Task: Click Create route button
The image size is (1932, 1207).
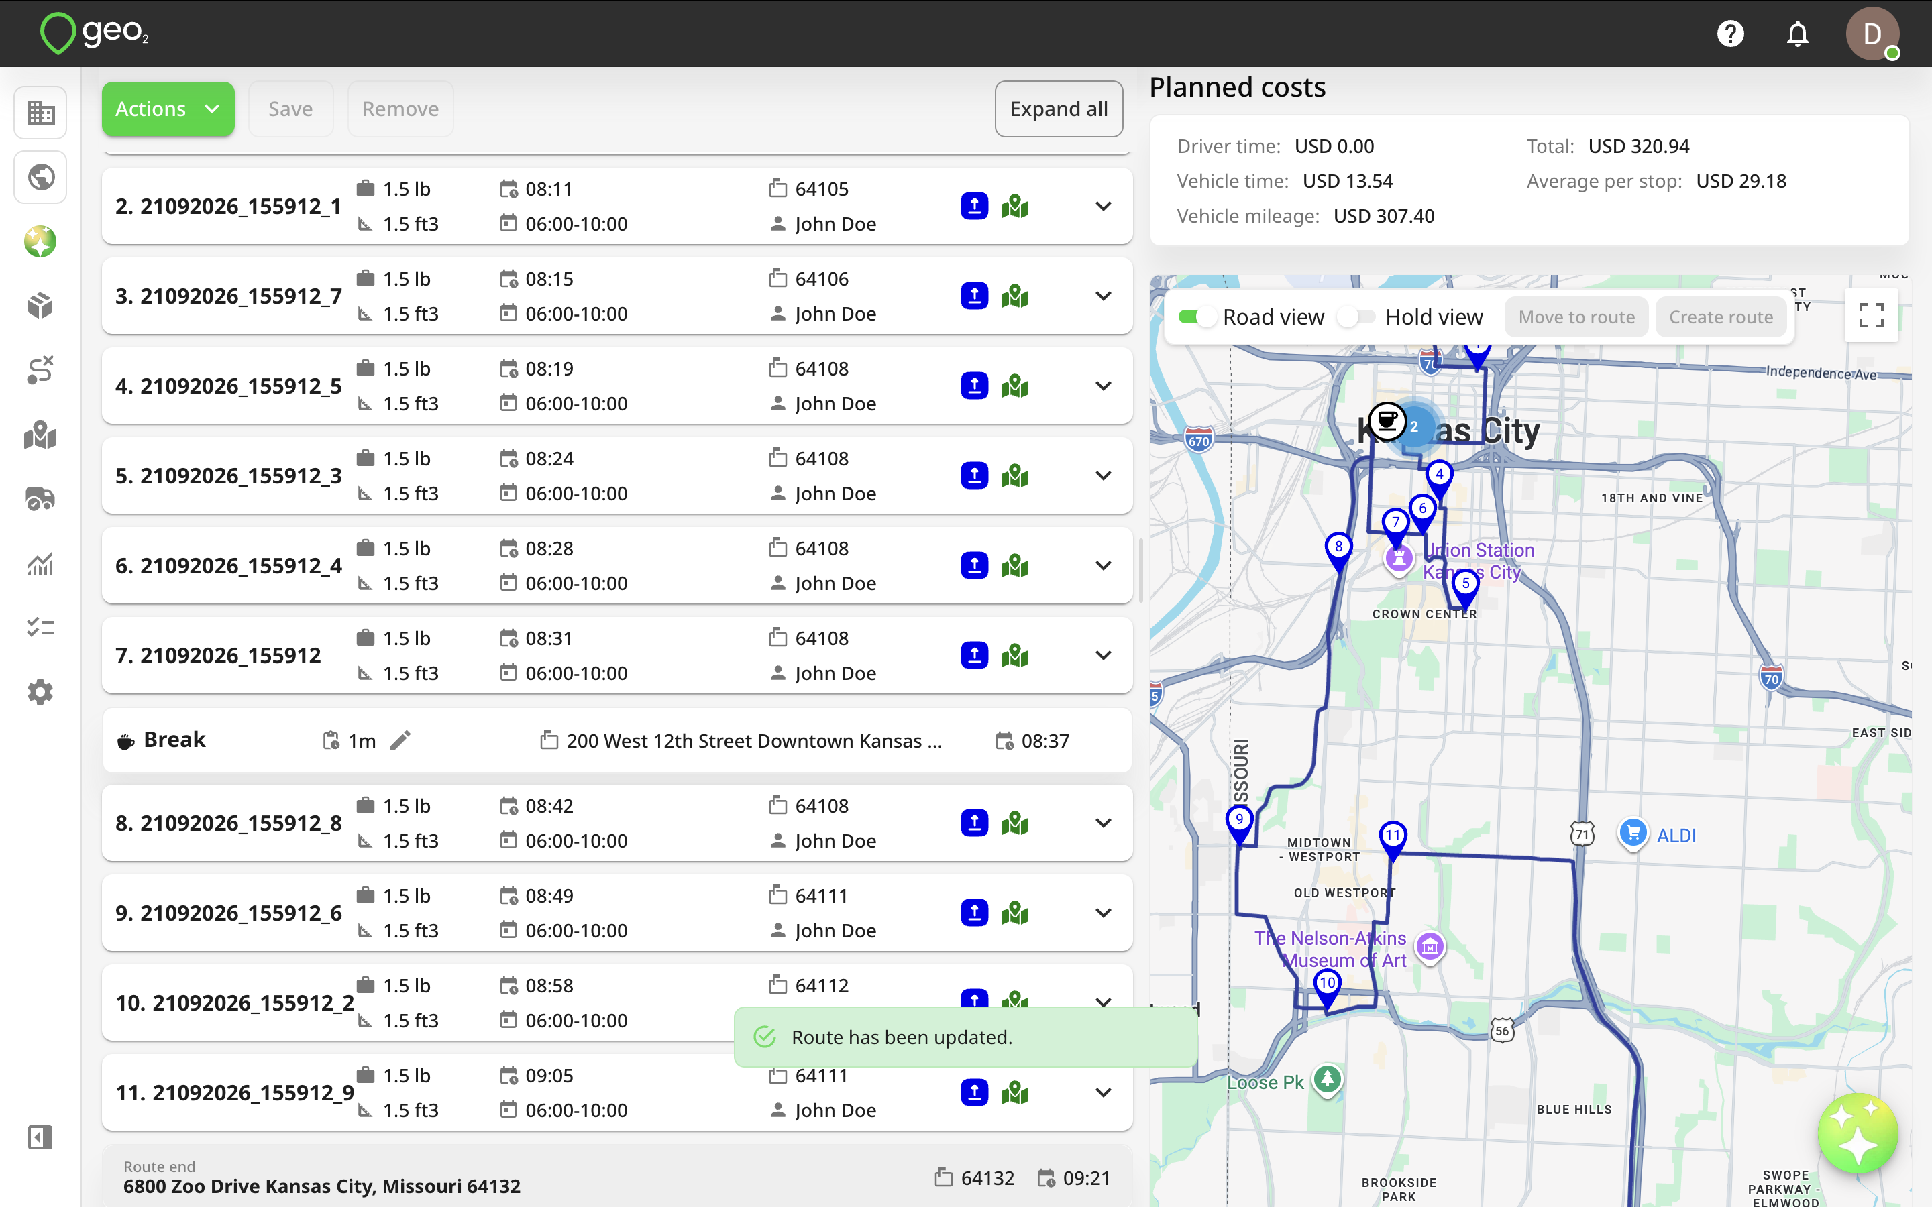Action: click(x=1721, y=317)
